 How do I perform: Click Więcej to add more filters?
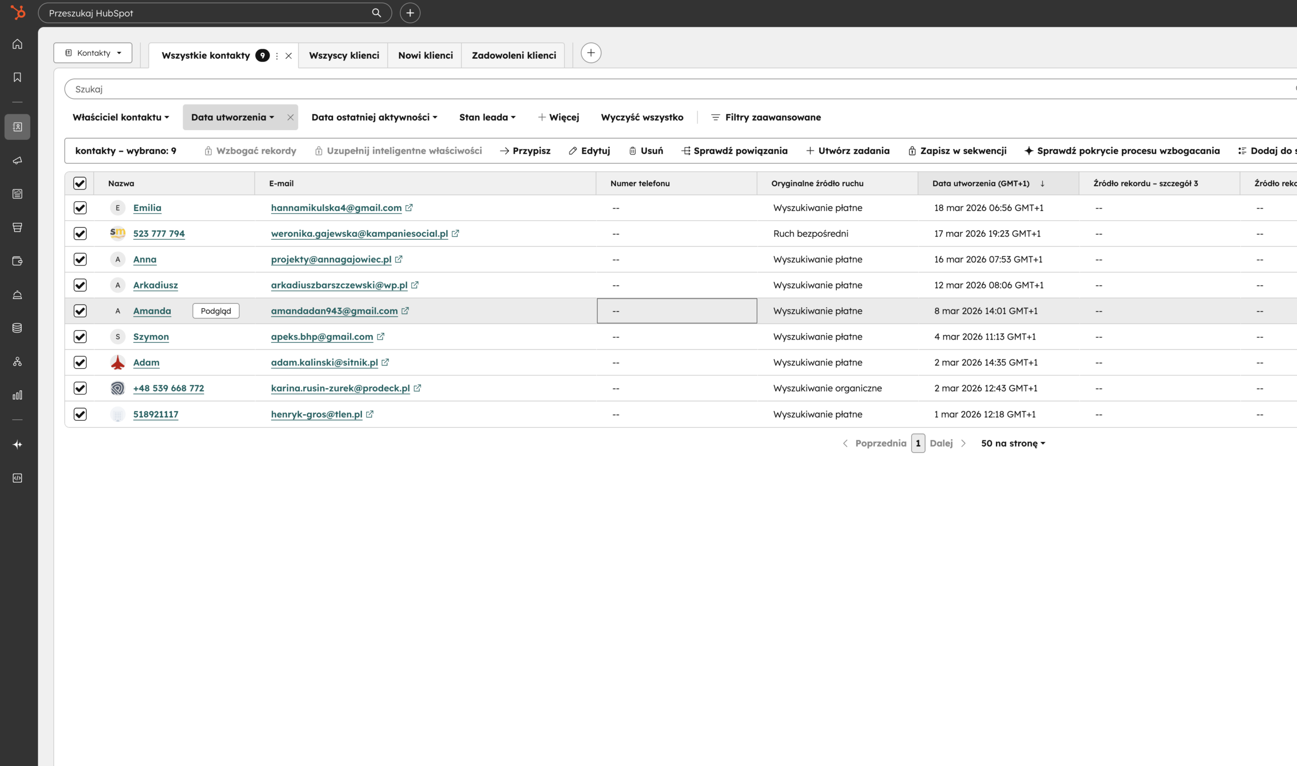click(558, 117)
